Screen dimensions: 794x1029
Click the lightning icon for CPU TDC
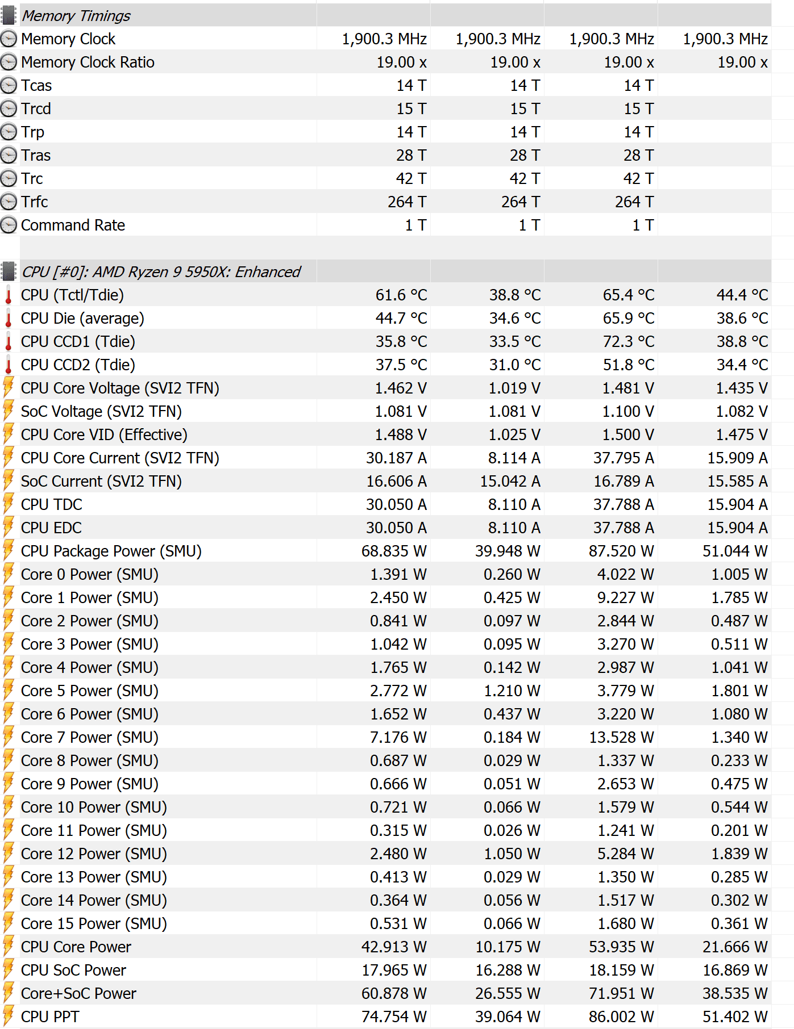(x=9, y=504)
